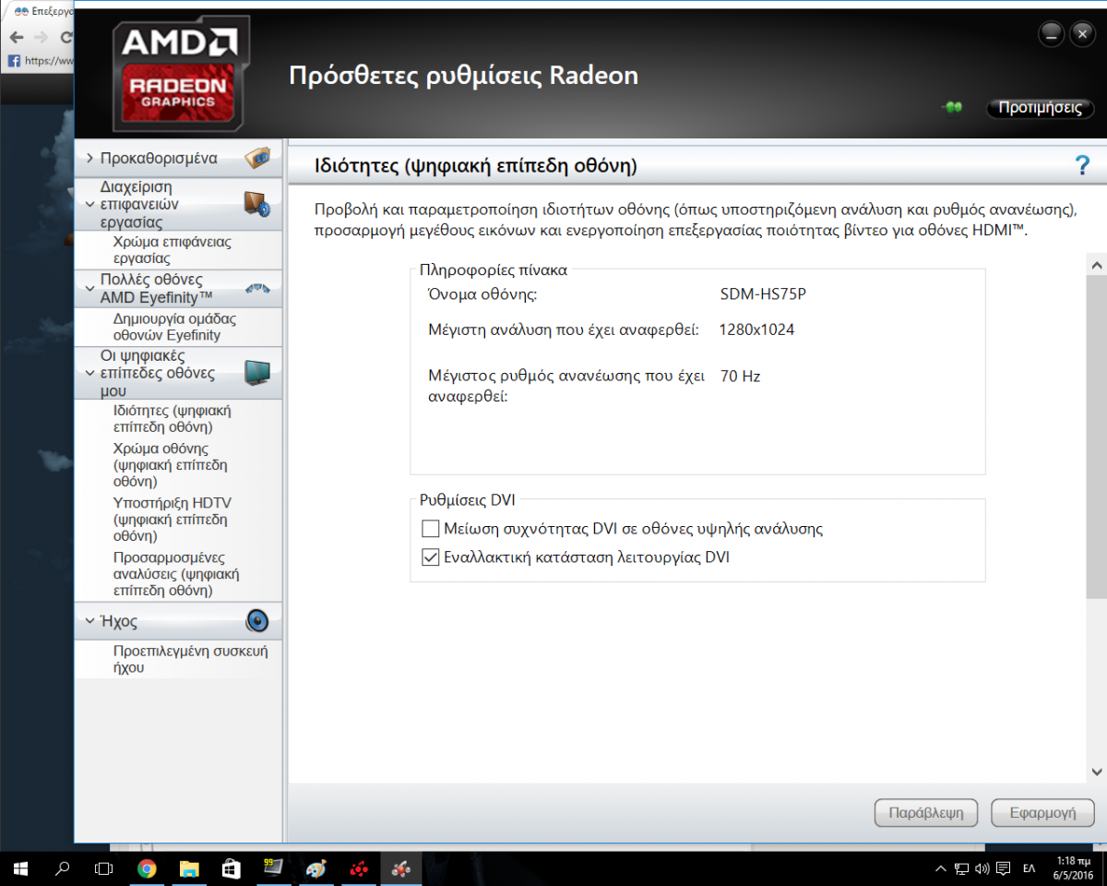Click the AMD Radeon Graphics logo
The image size is (1107, 886).
pos(181,74)
